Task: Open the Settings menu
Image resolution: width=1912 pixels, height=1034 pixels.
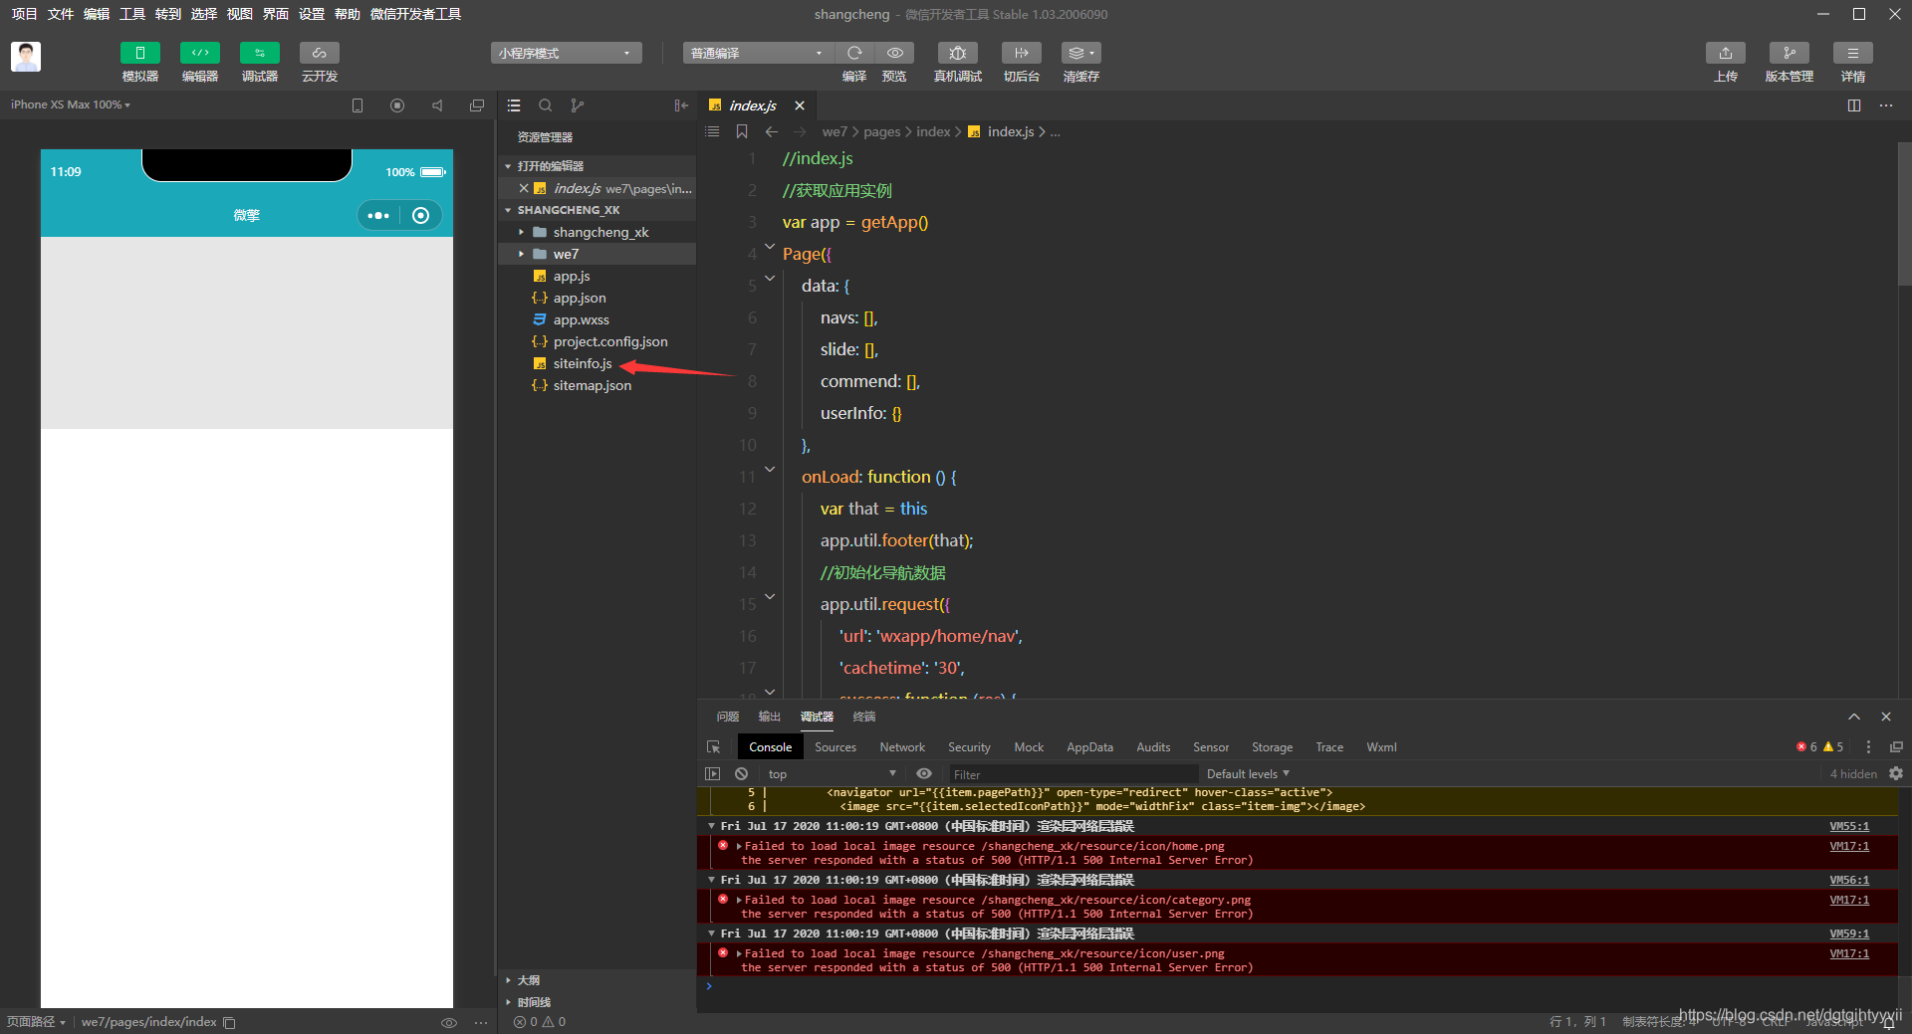Action: (x=312, y=14)
